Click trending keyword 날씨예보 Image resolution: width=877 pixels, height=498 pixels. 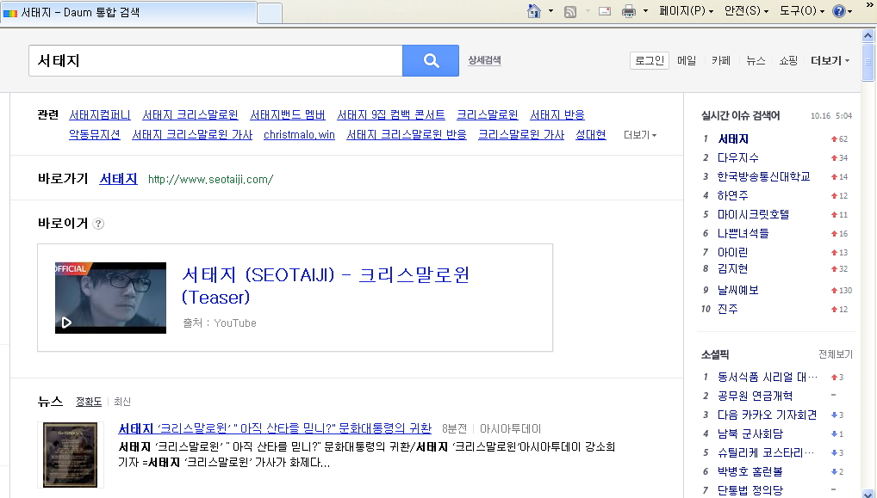click(x=737, y=291)
